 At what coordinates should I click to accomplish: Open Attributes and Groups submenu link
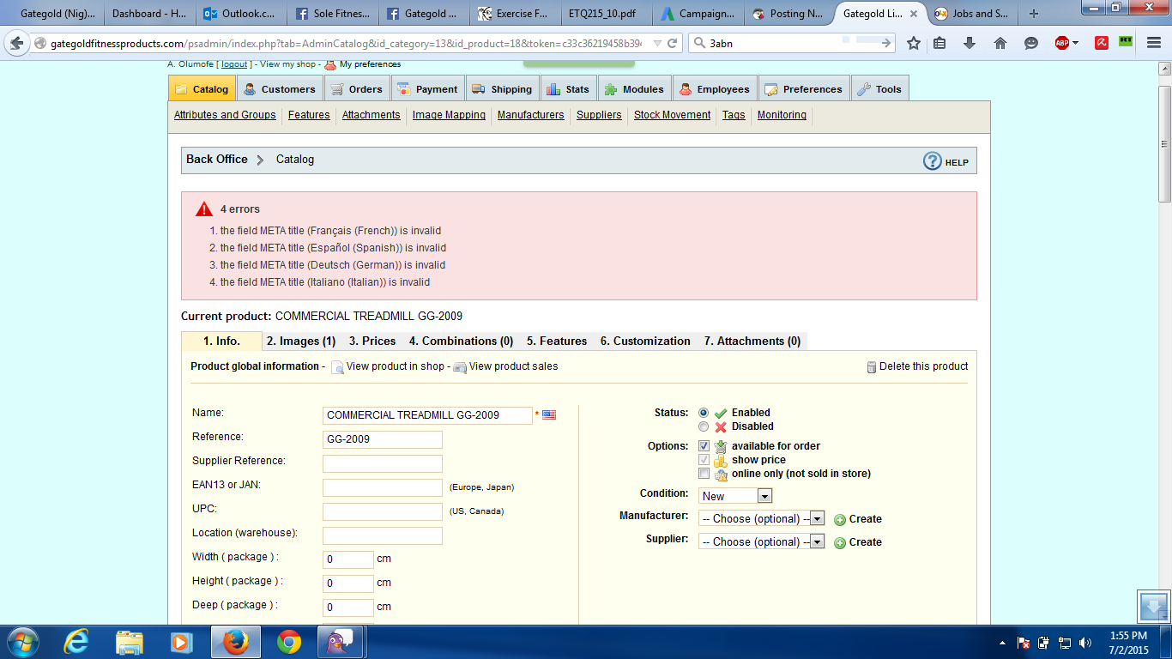click(x=225, y=115)
